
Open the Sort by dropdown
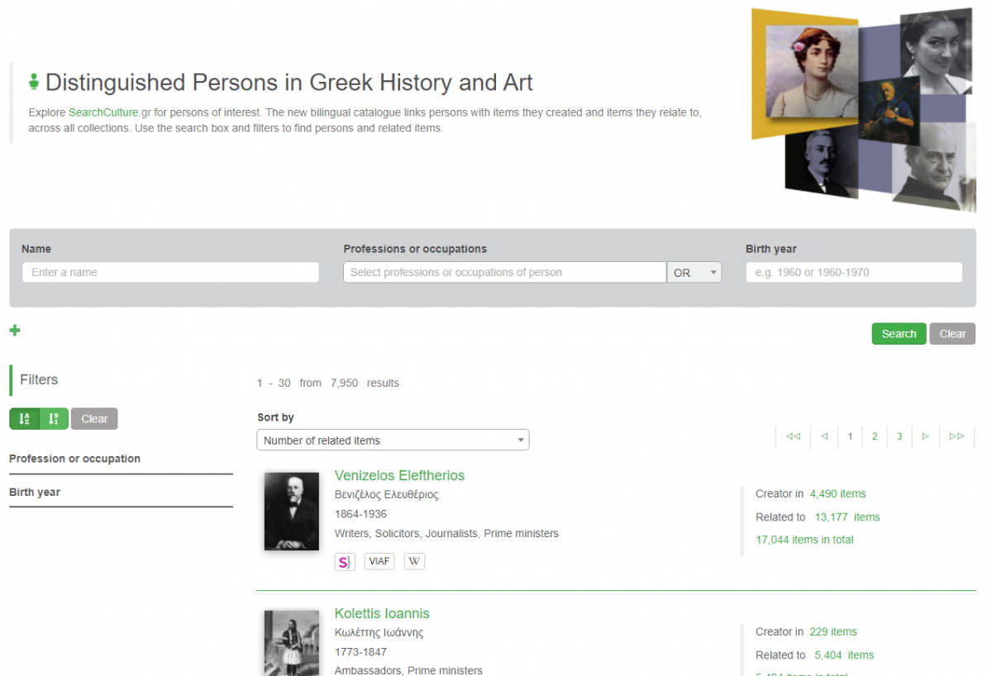coord(393,440)
